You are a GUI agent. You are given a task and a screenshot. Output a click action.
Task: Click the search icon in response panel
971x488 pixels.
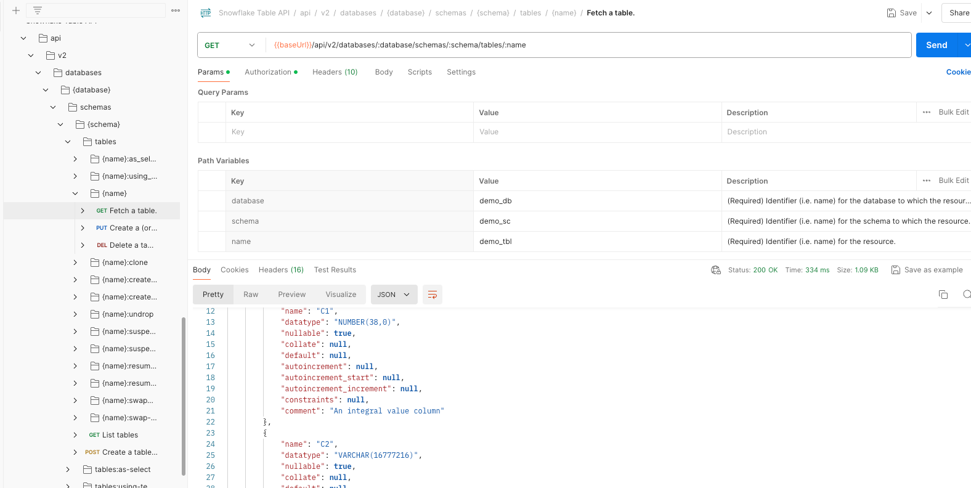pos(966,295)
